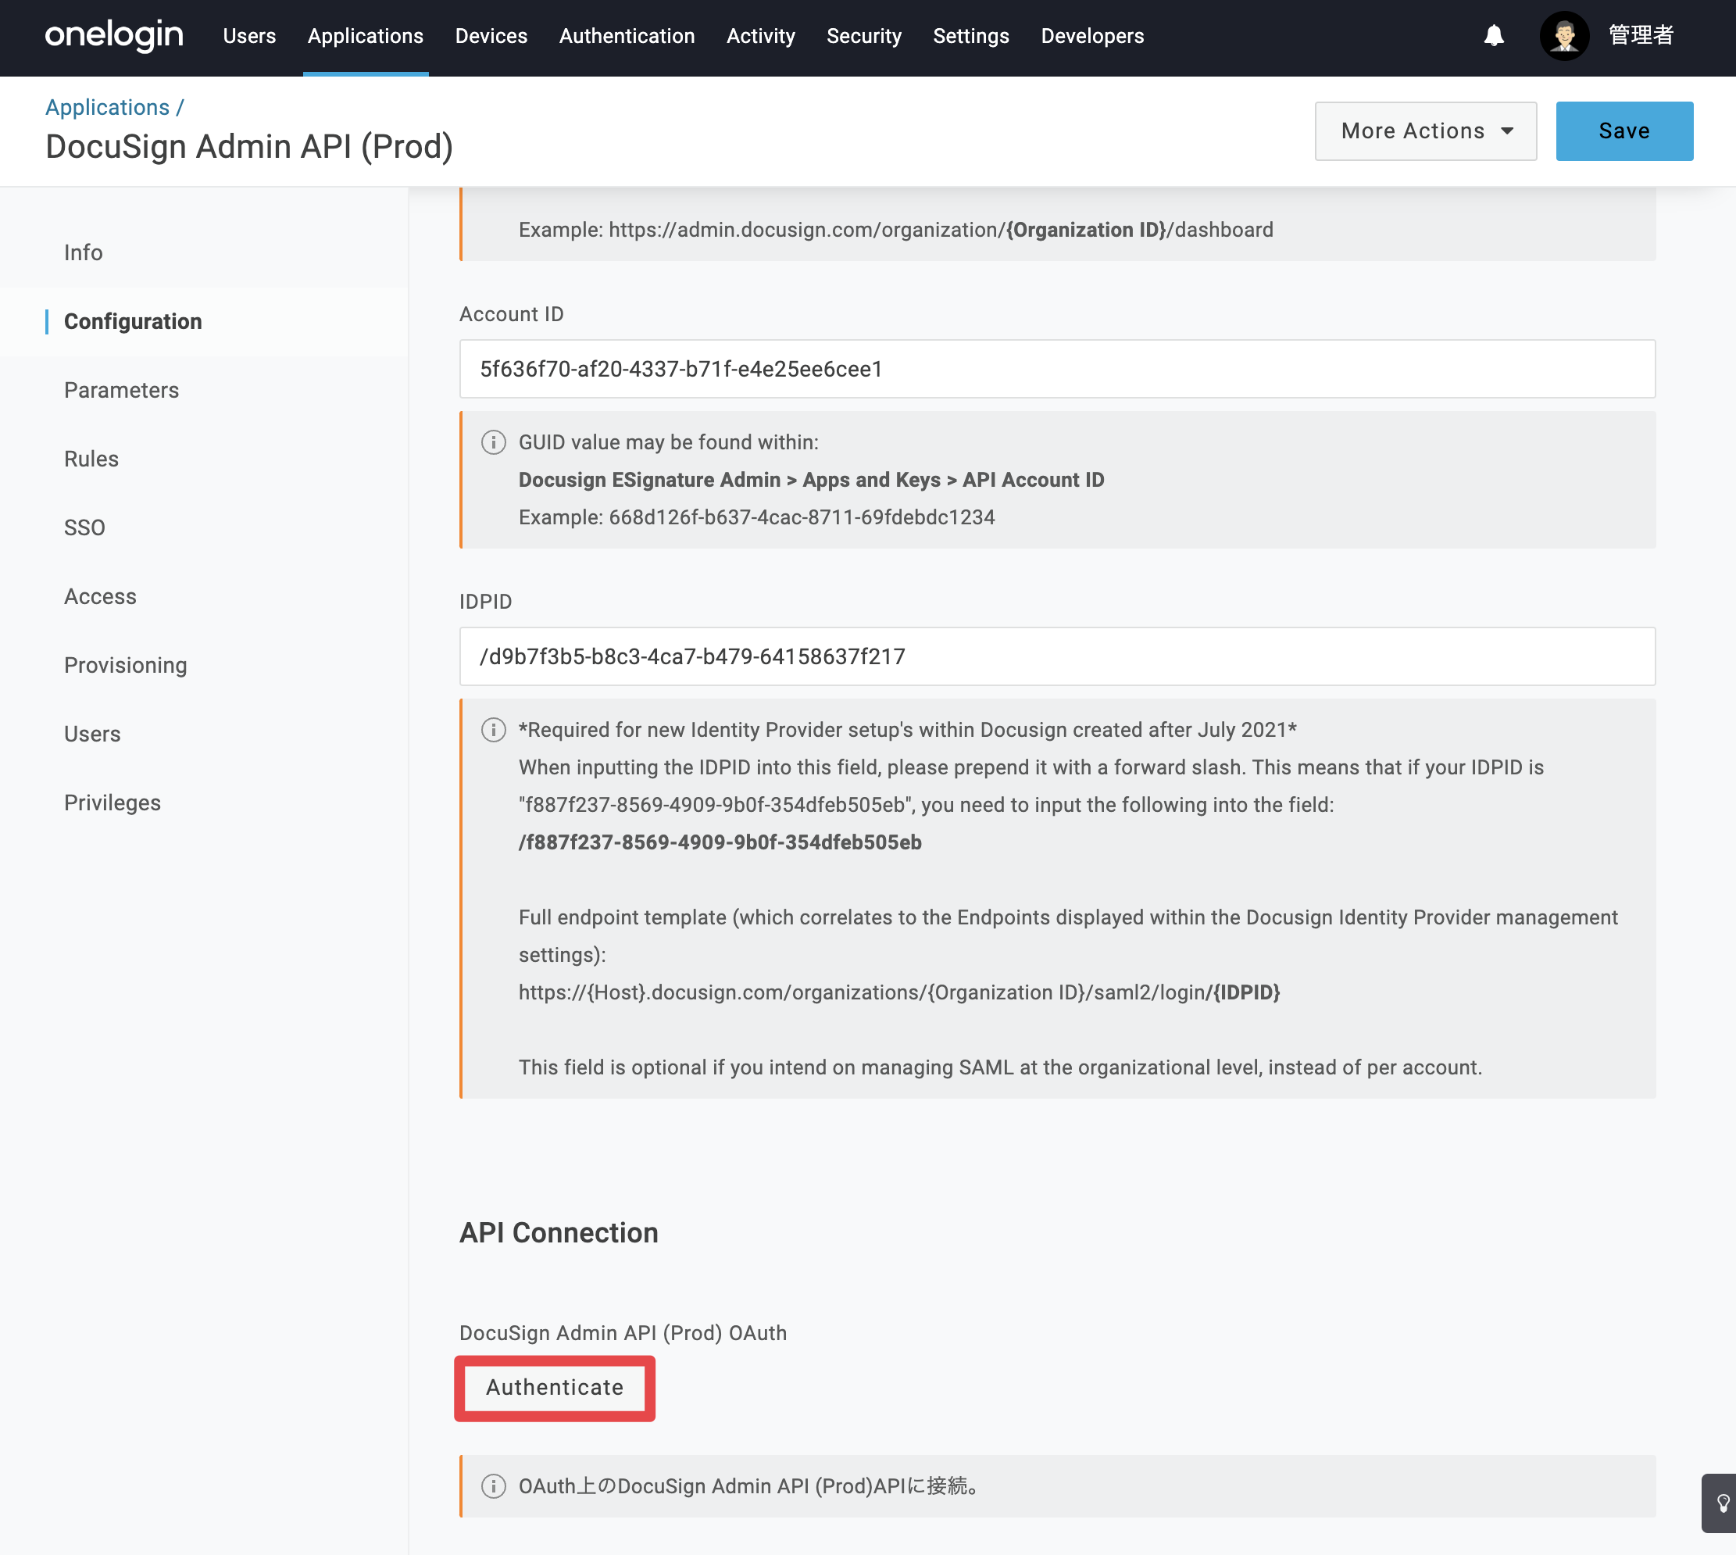Image resolution: width=1736 pixels, height=1555 pixels.
Task: Open the Applications top menu
Action: pos(366,36)
